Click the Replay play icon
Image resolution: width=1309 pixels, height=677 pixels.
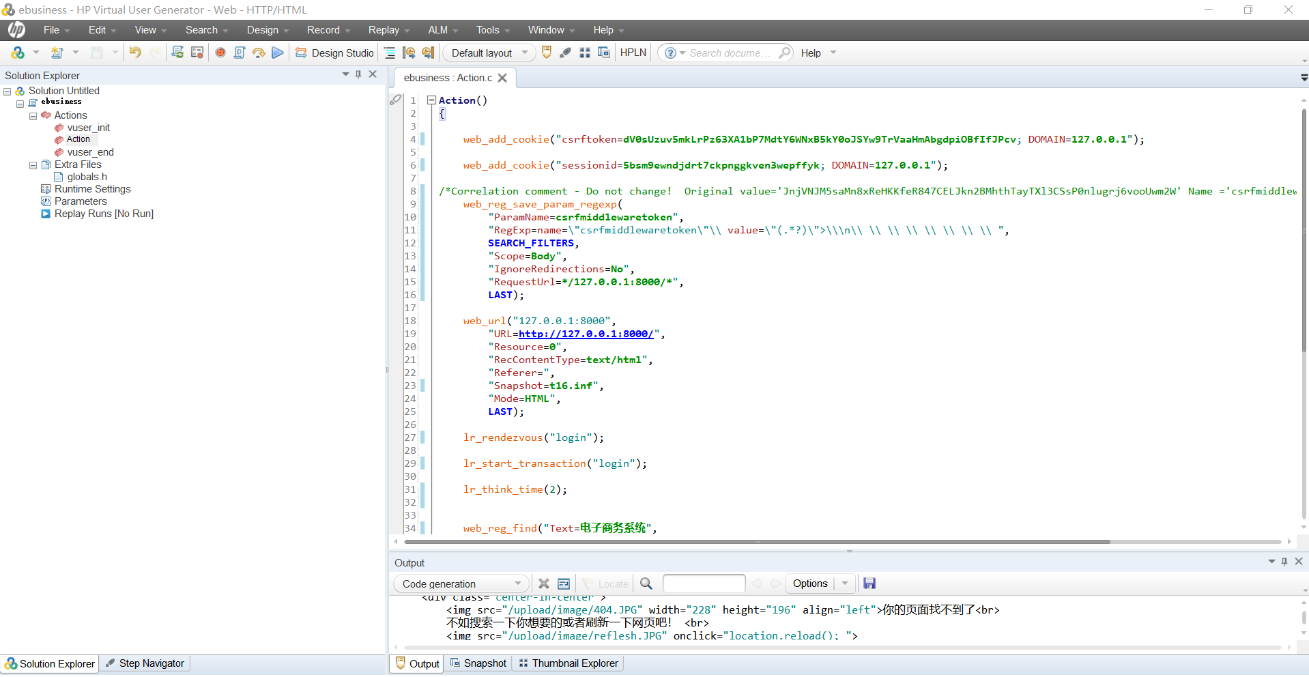277,53
